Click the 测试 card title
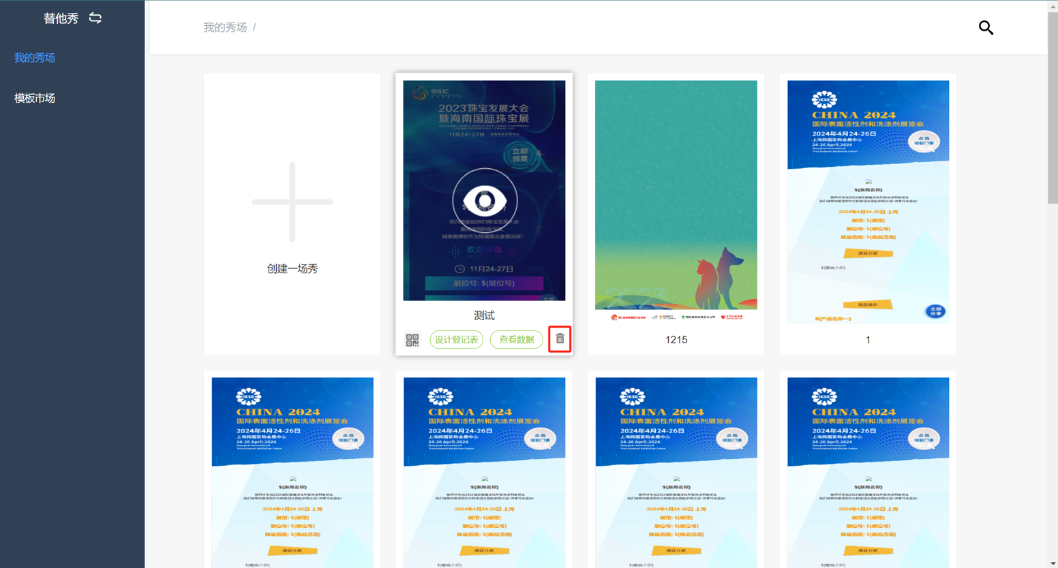 click(484, 316)
